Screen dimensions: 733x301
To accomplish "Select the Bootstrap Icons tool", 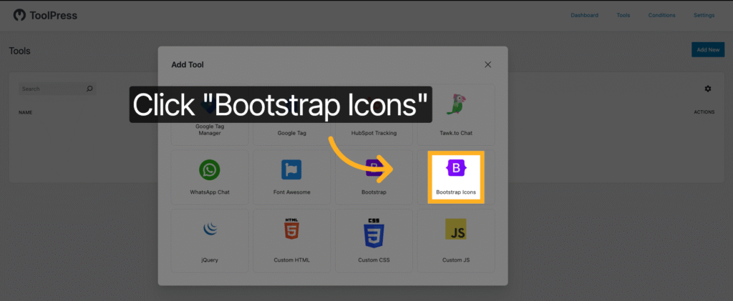I will 456,177.
